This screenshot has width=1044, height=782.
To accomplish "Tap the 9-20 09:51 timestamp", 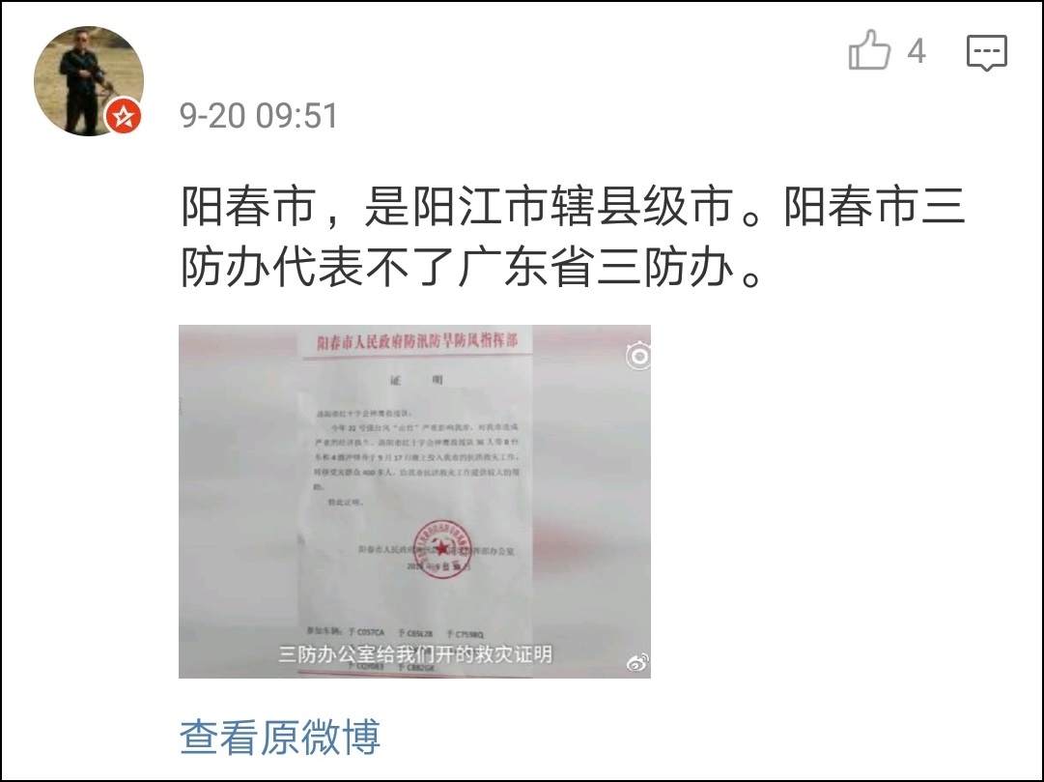I will [259, 115].
